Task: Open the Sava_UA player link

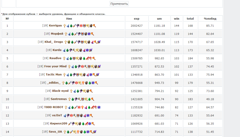Action: pos(55,131)
